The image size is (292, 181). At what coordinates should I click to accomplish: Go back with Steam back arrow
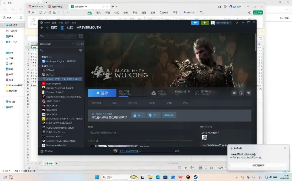point(42,28)
